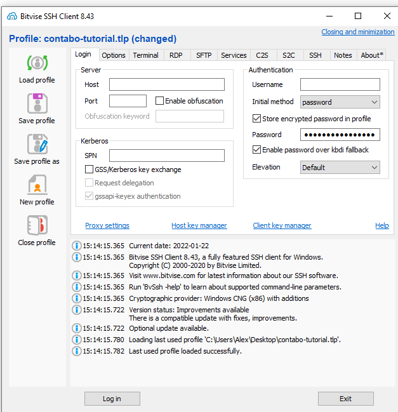398x412 pixels.
Task: Click the Request delegation checkbox
Action: [89, 183]
